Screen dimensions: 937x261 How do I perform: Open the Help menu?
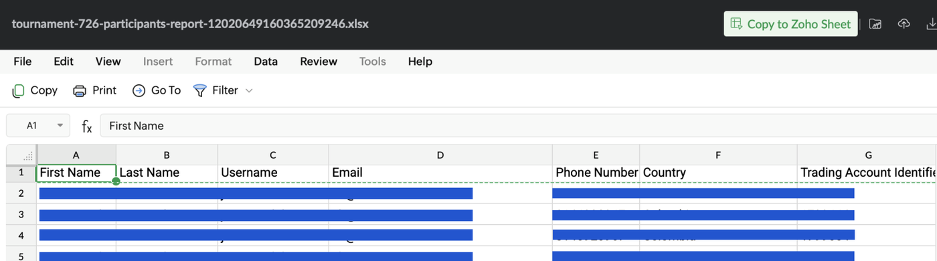pos(420,62)
